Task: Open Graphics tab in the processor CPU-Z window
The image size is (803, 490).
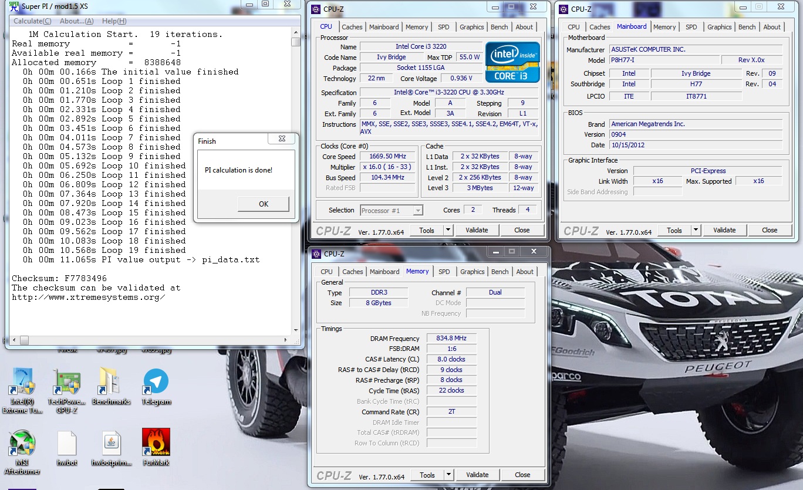Action: (472, 27)
